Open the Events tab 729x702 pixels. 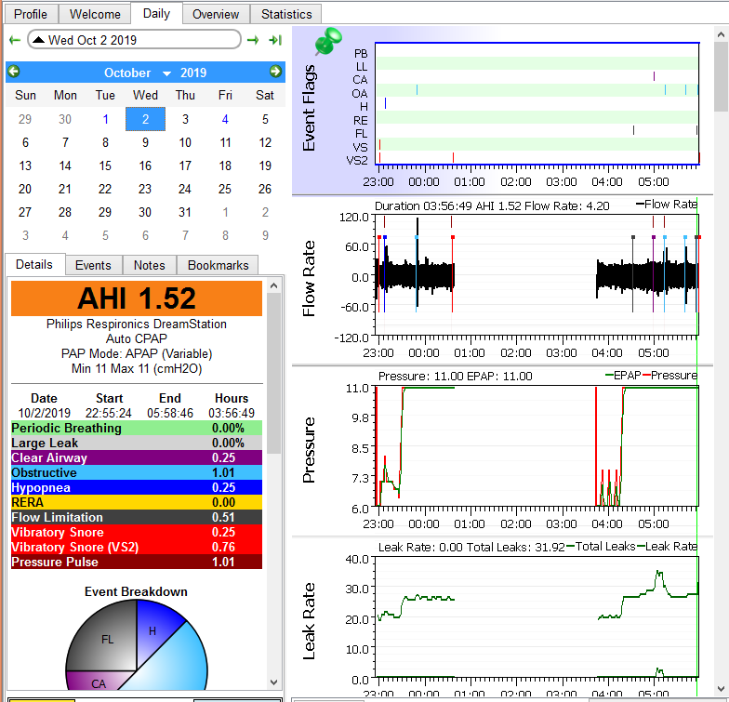pos(93,265)
